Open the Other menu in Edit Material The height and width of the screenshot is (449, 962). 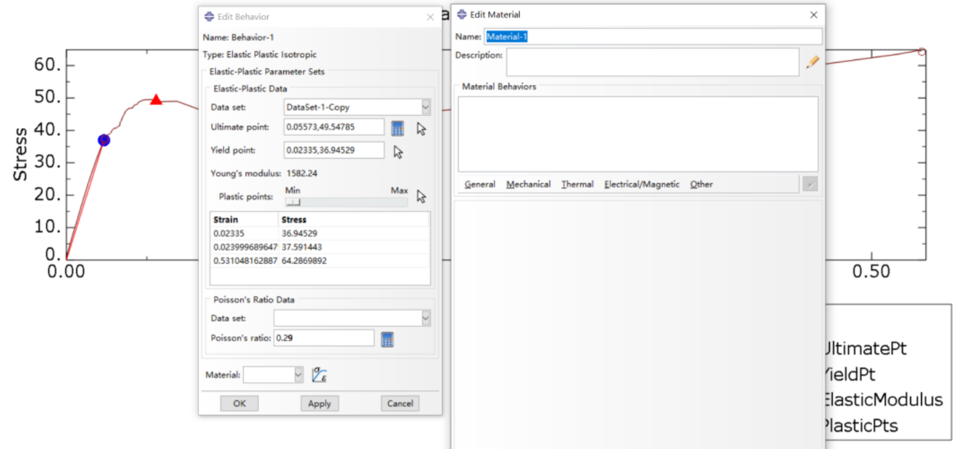[701, 184]
